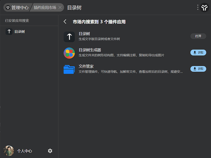The height and width of the screenshot is (158, 211).
Task: Open 个人中心 at the bottom left
Action: pyautogui.click(x=25, y=151)
